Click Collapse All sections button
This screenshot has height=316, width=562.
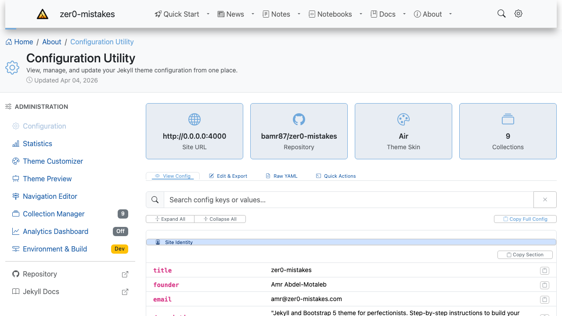tap(220, 219)
